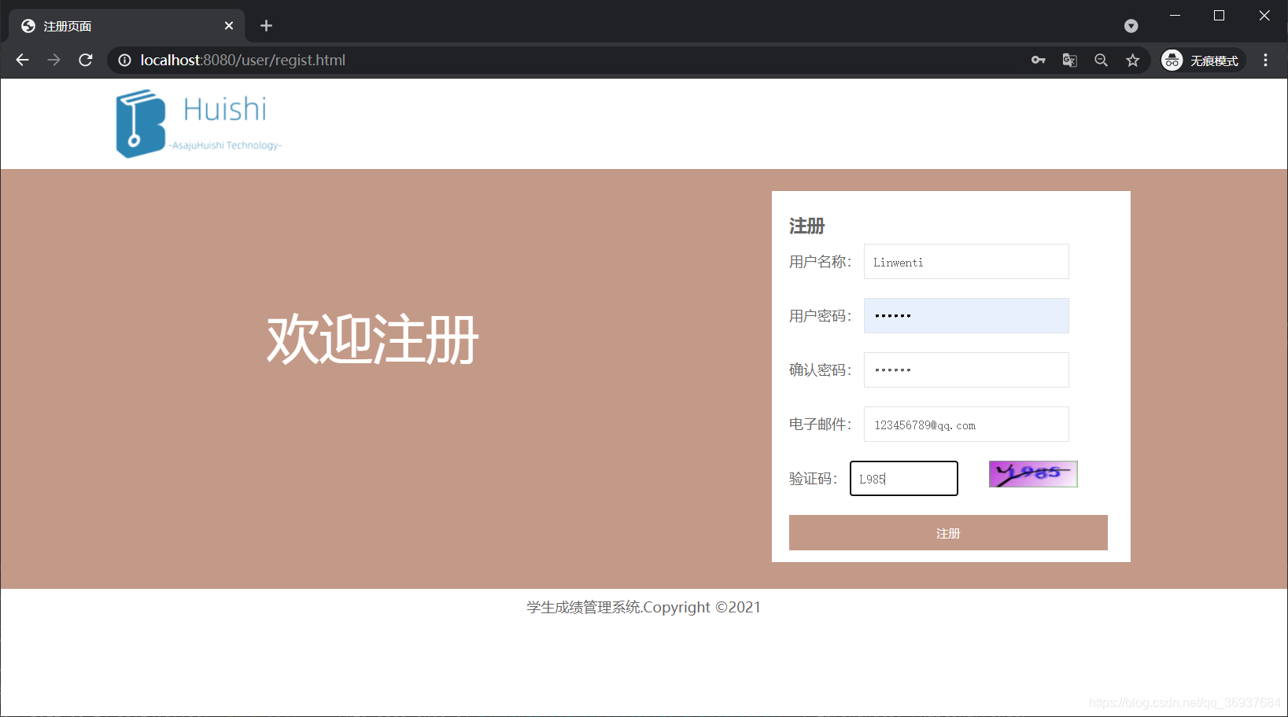
Task: Click the Huishi book logo
Action: pos(139,123)
